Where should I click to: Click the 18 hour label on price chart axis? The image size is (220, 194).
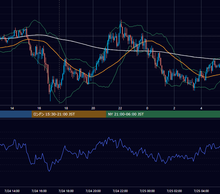point(66,108)
